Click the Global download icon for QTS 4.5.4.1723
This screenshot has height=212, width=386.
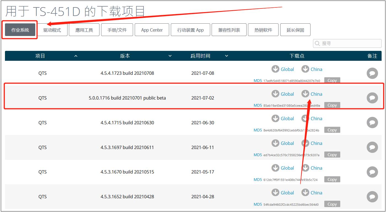tap(275, 69)
